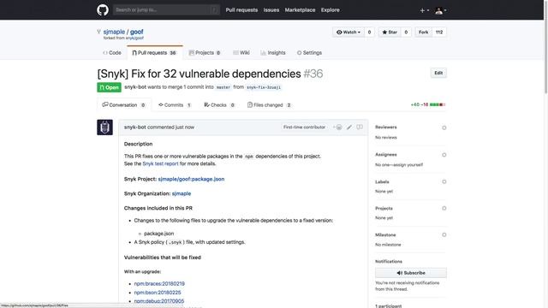Open the Assignees gear icon

(x=444, y=155)
